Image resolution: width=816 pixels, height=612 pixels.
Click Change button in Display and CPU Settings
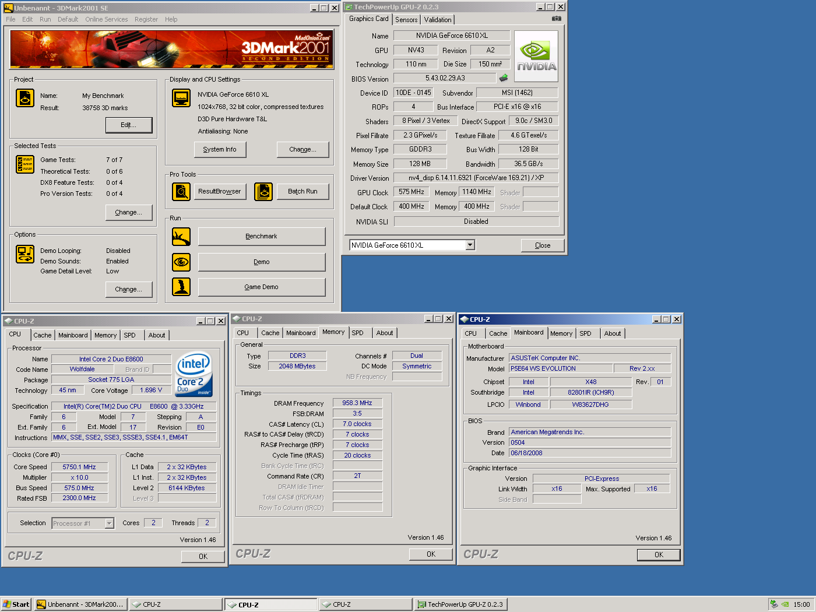pos(303,149)
